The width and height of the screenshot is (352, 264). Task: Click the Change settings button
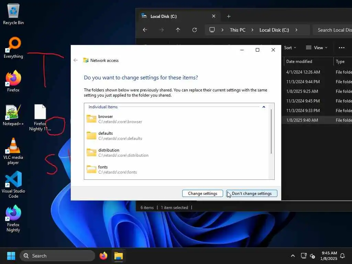point(202,194)
